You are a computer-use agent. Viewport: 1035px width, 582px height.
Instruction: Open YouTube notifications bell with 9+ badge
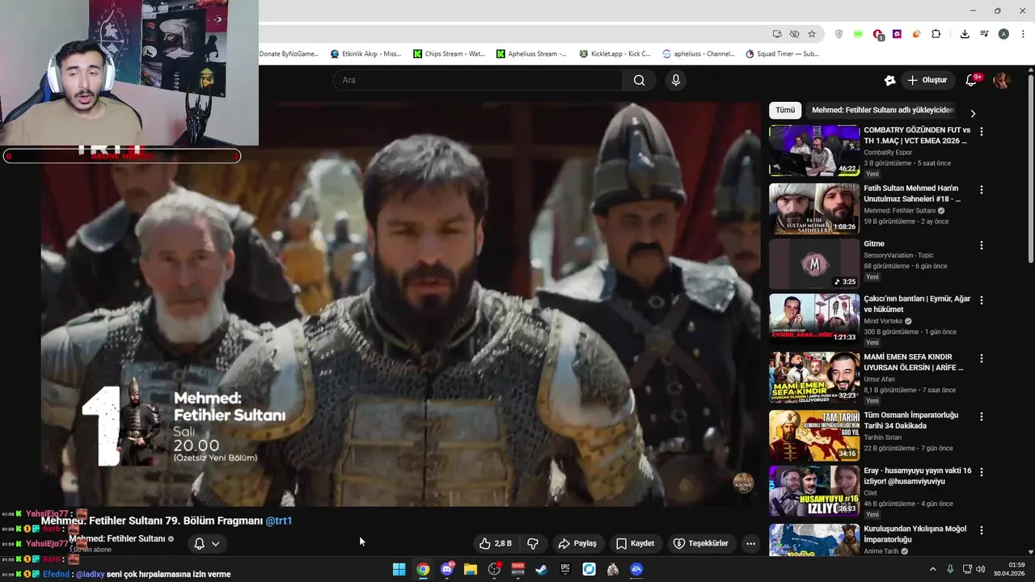point(972,80)
